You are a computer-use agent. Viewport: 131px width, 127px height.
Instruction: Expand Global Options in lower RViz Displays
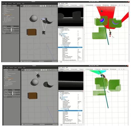click(59, 92)
